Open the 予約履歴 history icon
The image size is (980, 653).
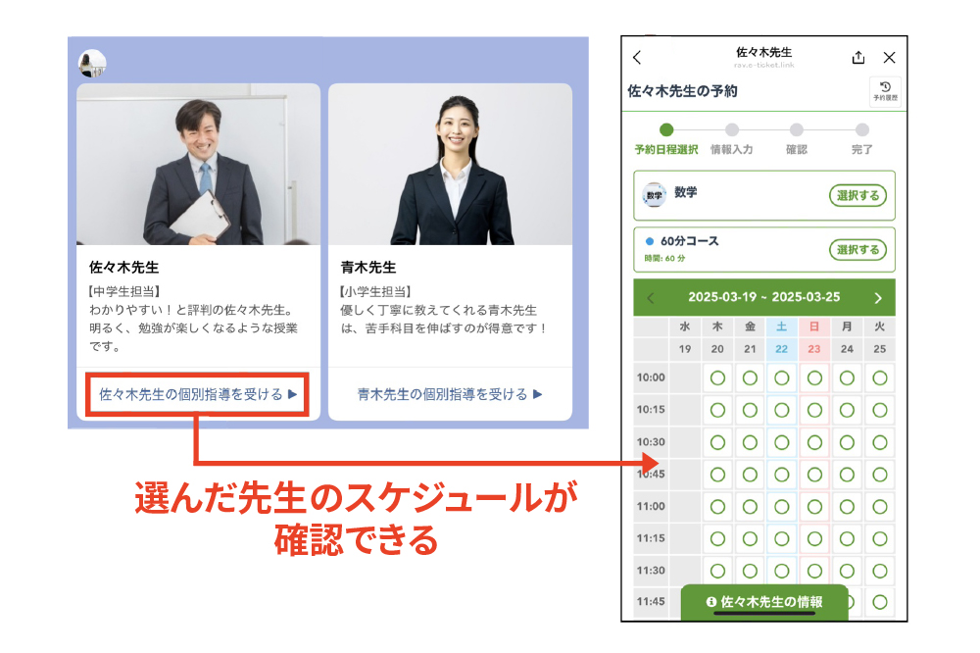click(x=885, y=91)
